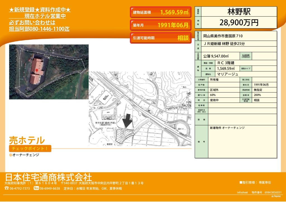Click the address 岡山県美作市豊国原710
Screen dimensions: 286x202
[x=223, y=36]
